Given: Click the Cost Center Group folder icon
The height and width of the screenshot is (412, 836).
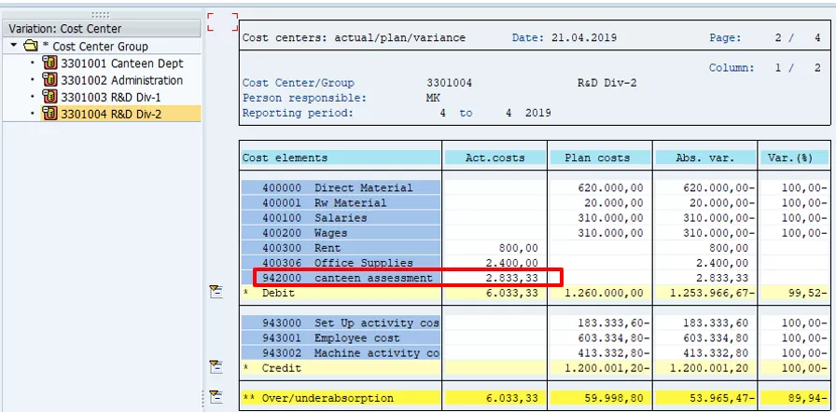Looking at the screenshot, I should click(x=31, y=46).
